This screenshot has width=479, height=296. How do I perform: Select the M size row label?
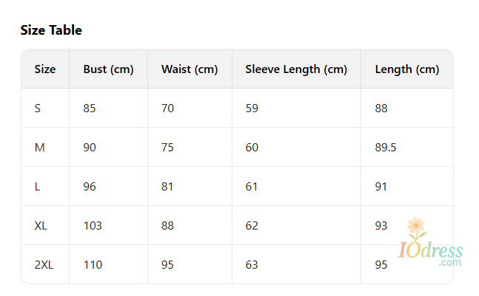pyautogui.click(x=40, y=148)
